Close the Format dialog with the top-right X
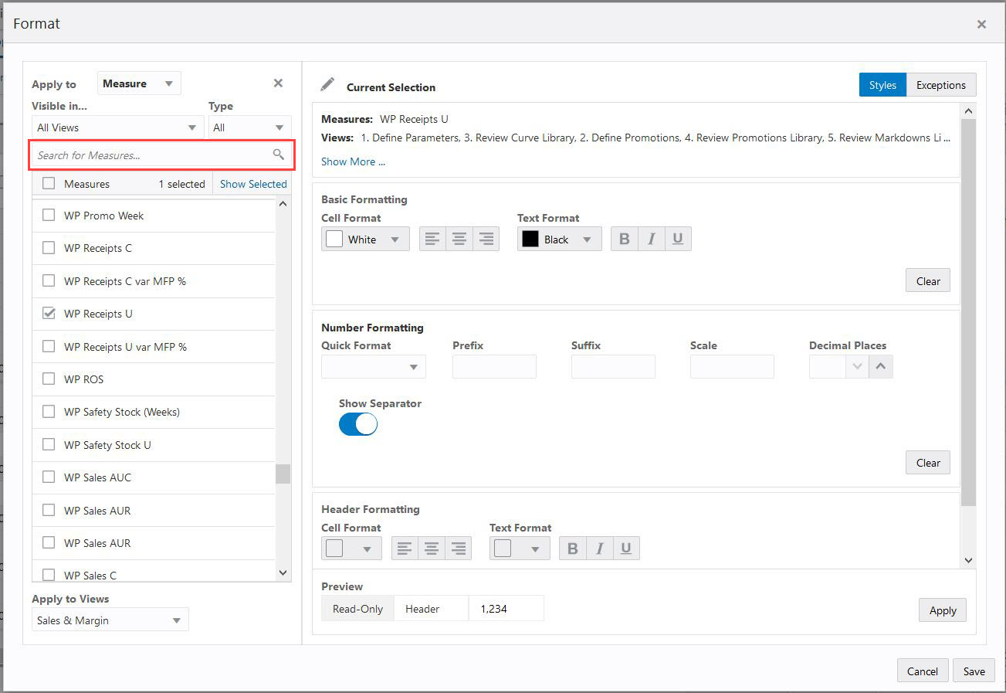The image size is (1006, 693). point(981,24)
